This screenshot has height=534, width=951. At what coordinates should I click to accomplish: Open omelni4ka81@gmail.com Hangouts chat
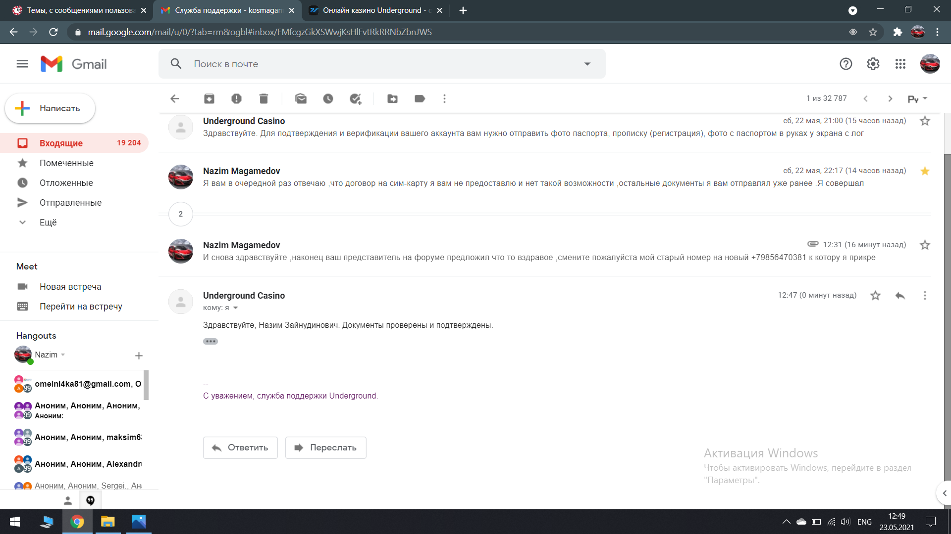[x=79, y=384]
